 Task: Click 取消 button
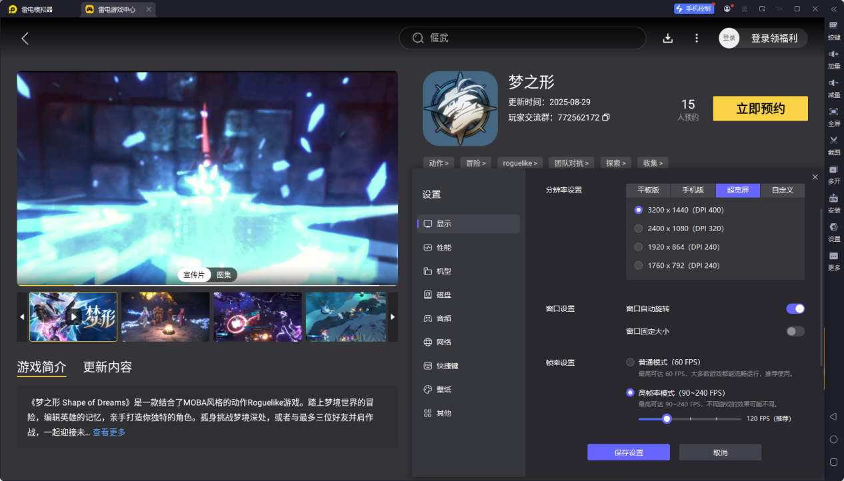720,452
